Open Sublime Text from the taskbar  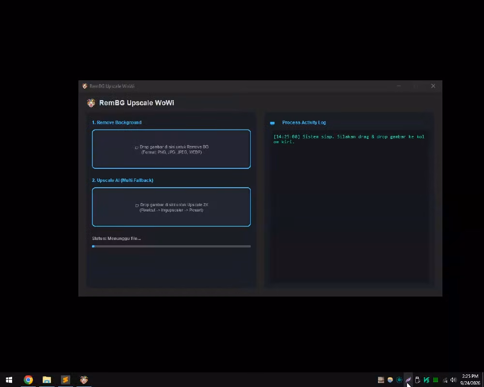click(x=65, y=380)
